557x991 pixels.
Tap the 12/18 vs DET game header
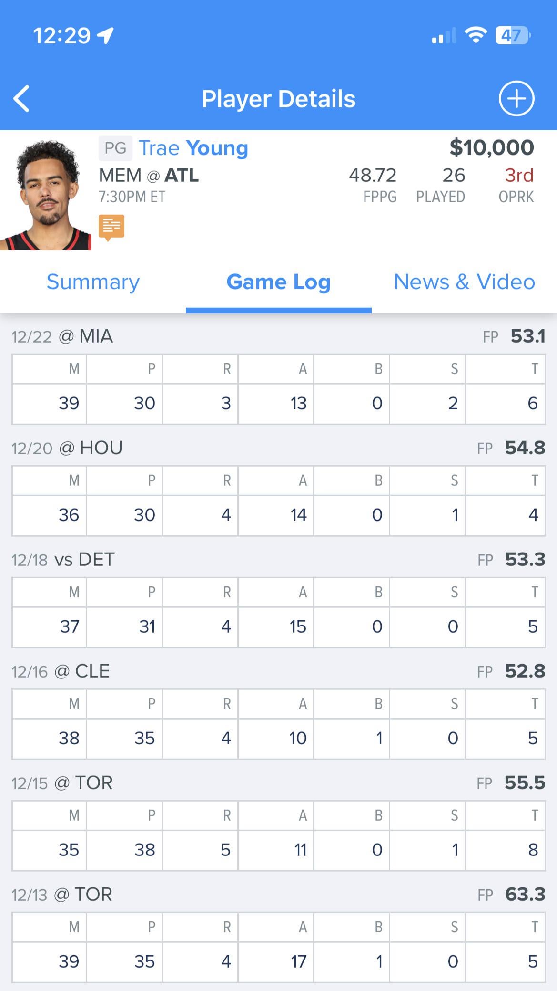[x=63, y=560]
